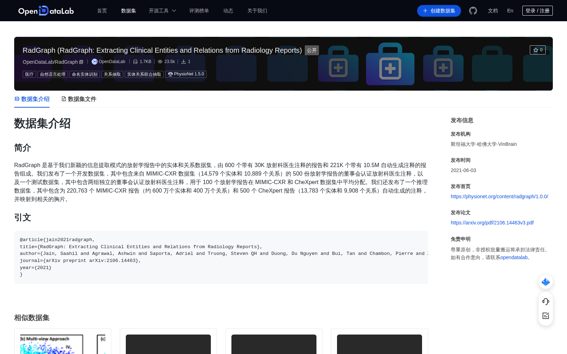Click the download count icon
This screenshot has height=354, width=567.
184,62
